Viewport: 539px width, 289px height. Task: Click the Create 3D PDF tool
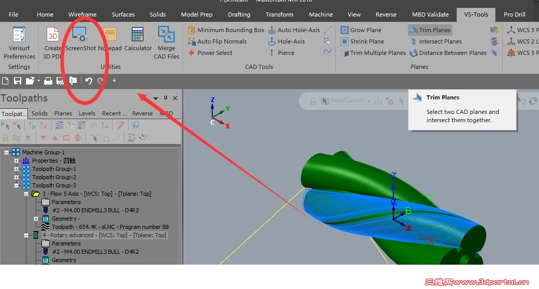pyautogui.click(x=52, y=44)
